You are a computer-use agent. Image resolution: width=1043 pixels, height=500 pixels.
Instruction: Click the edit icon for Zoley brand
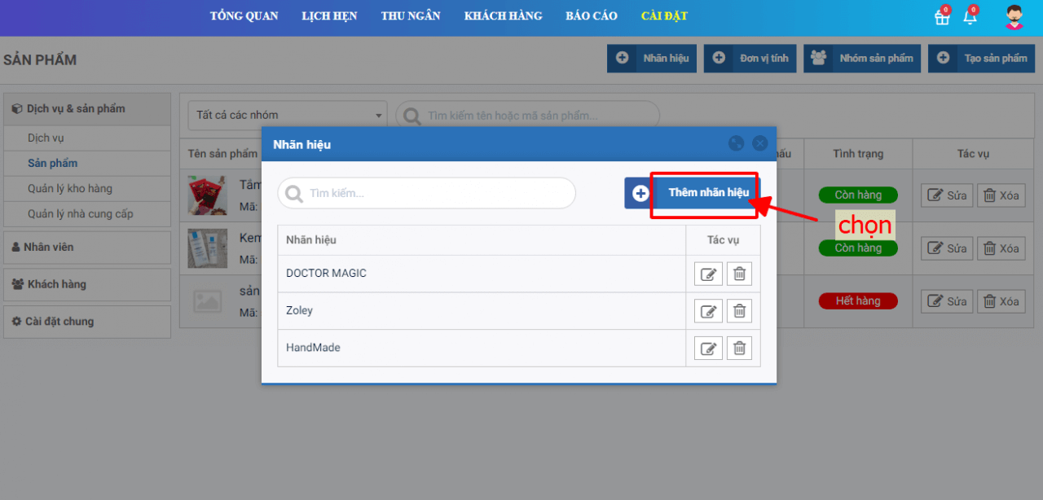click(x=708, y=311)
